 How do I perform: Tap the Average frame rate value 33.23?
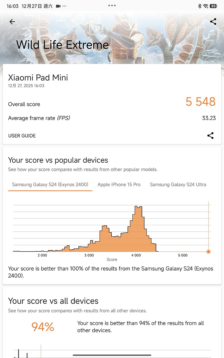click(209, 118)
